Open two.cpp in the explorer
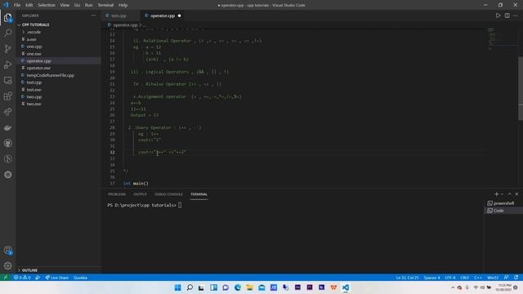The width and height of the screenshot is (523, 294). (x=59, y=97)
